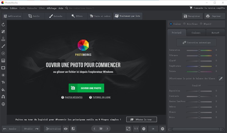The height and width of the screenshot is (133, 227).
Task: Select the radial filter tool
Action: (3, 53)
